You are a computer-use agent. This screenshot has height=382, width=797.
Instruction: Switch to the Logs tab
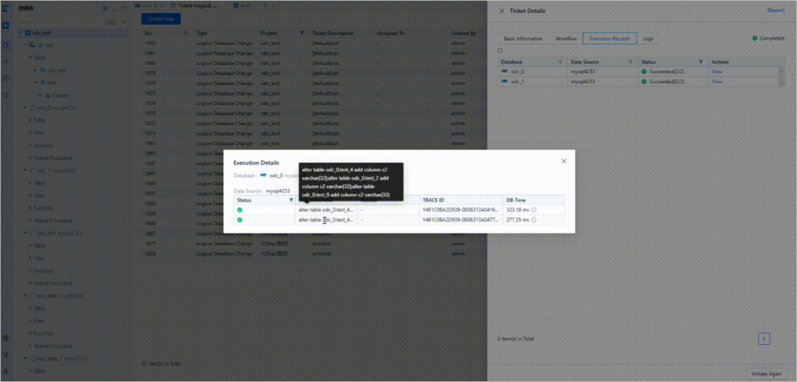[x=648, y=39]
